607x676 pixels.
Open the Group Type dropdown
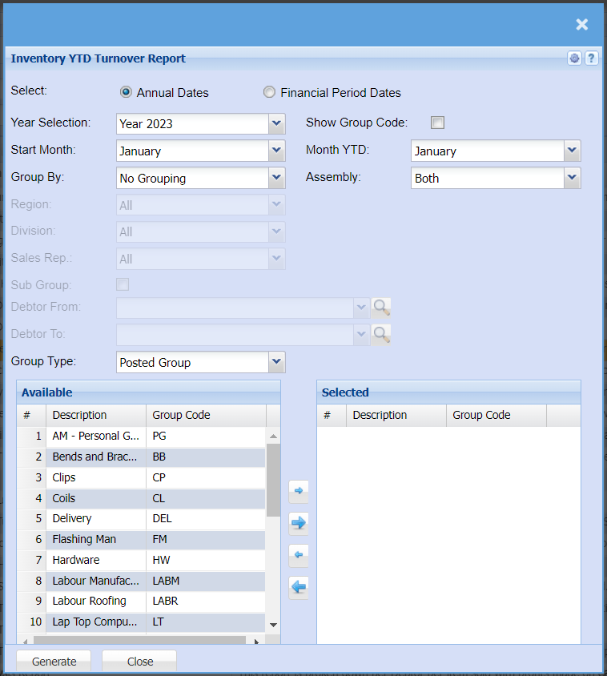(276, 362)
